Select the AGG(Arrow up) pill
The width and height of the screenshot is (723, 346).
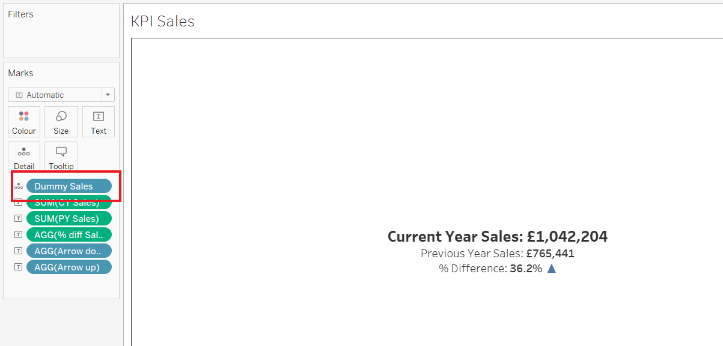click(69, 267)
